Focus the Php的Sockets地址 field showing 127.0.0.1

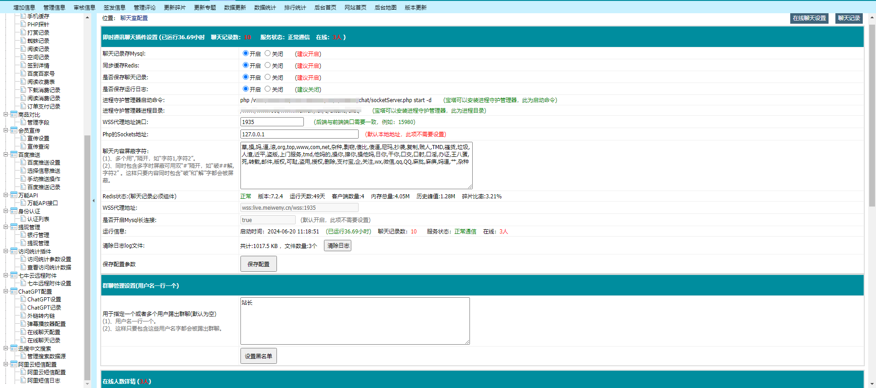pyautogui.click(x=300, y=134)
